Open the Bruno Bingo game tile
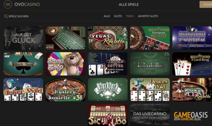The width and height of the screenshot is (212, 126). 65,64
